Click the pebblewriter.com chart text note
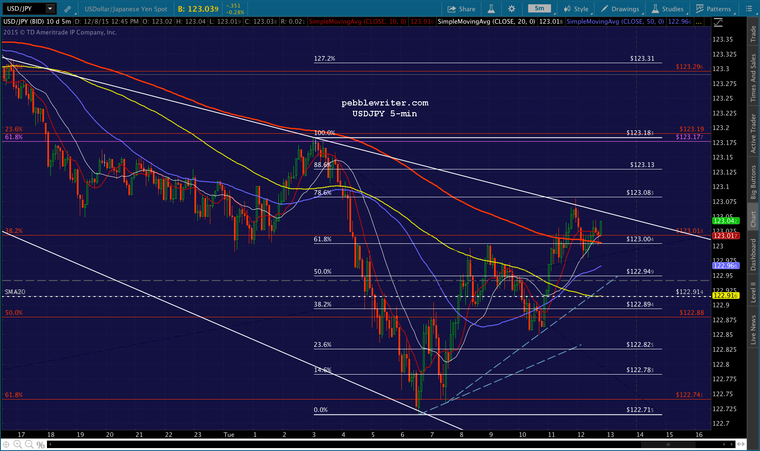The width and height of the screenshot is (760, 451). pyautogui.click(x=385, y=103)
